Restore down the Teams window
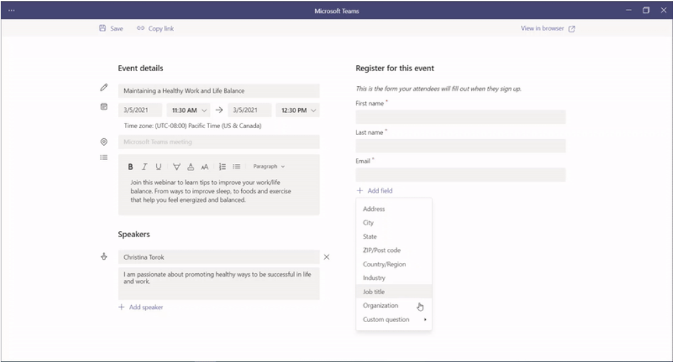The width and height of the screenshot is (679, 362). pos(646,10)
